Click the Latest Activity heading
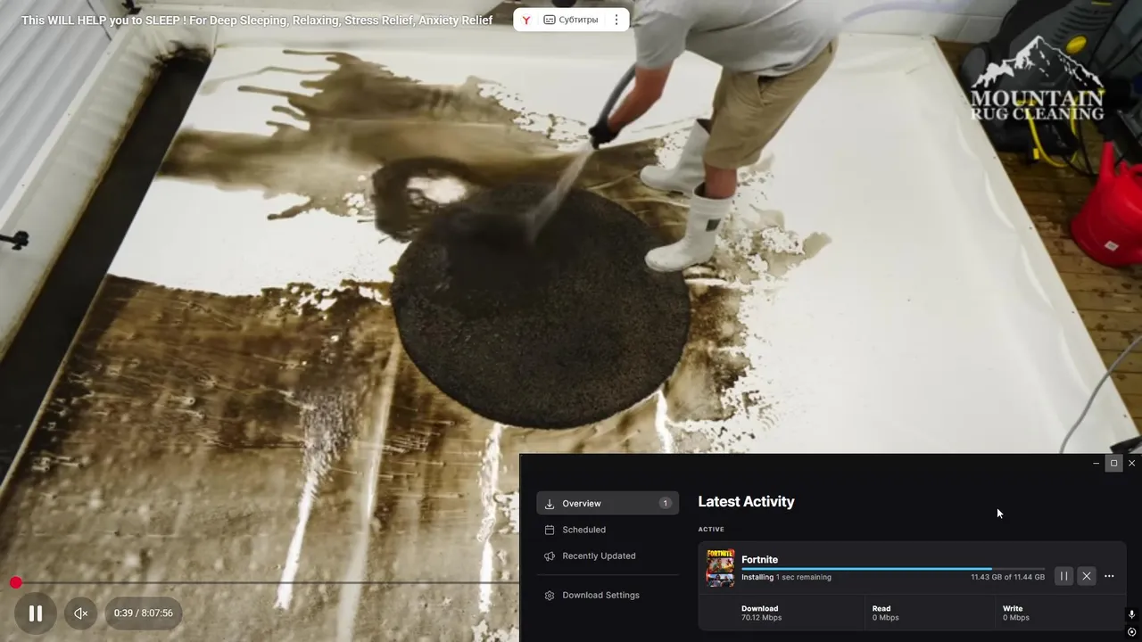Viewport: 1142px width, 642px height. [x=746, y=502]
